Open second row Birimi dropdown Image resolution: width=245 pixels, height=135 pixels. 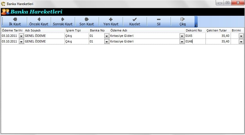click(241, 42)
